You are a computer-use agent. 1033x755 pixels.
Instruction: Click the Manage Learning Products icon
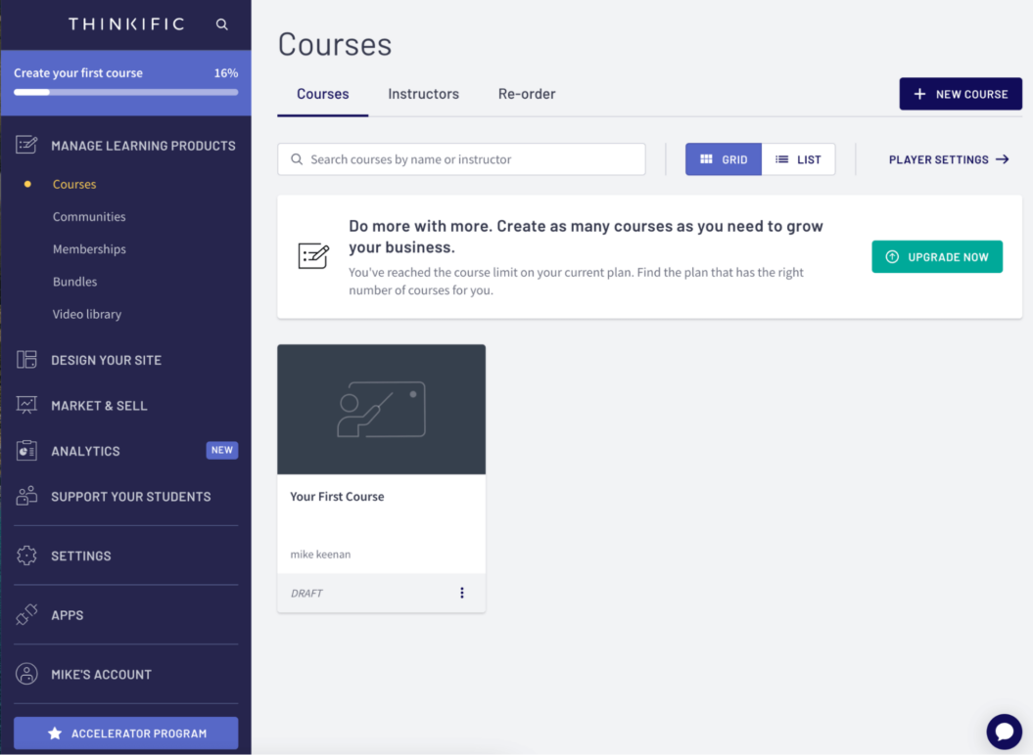tap(26, 145)
